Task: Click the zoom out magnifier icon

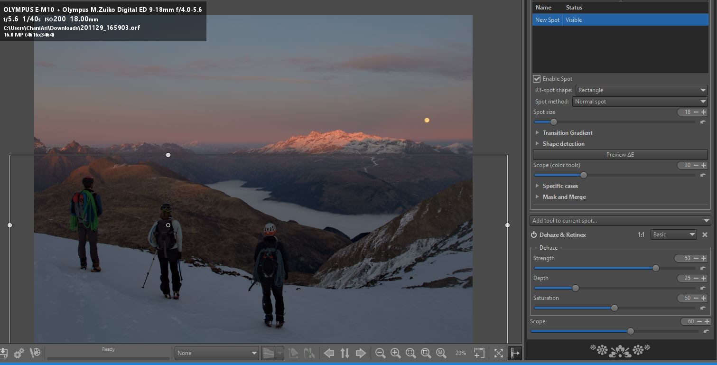Action: pyautogui.click(x=380, y=353)
